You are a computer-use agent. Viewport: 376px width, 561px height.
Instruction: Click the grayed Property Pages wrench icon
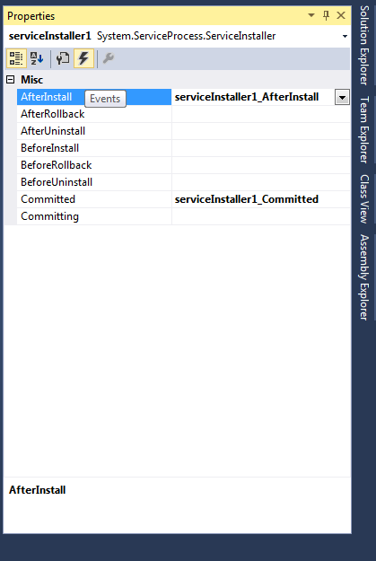108,58
